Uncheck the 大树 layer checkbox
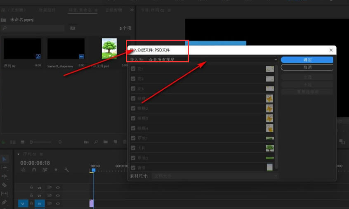The height and width of the screenshot is (209, 349). point(133,148)
